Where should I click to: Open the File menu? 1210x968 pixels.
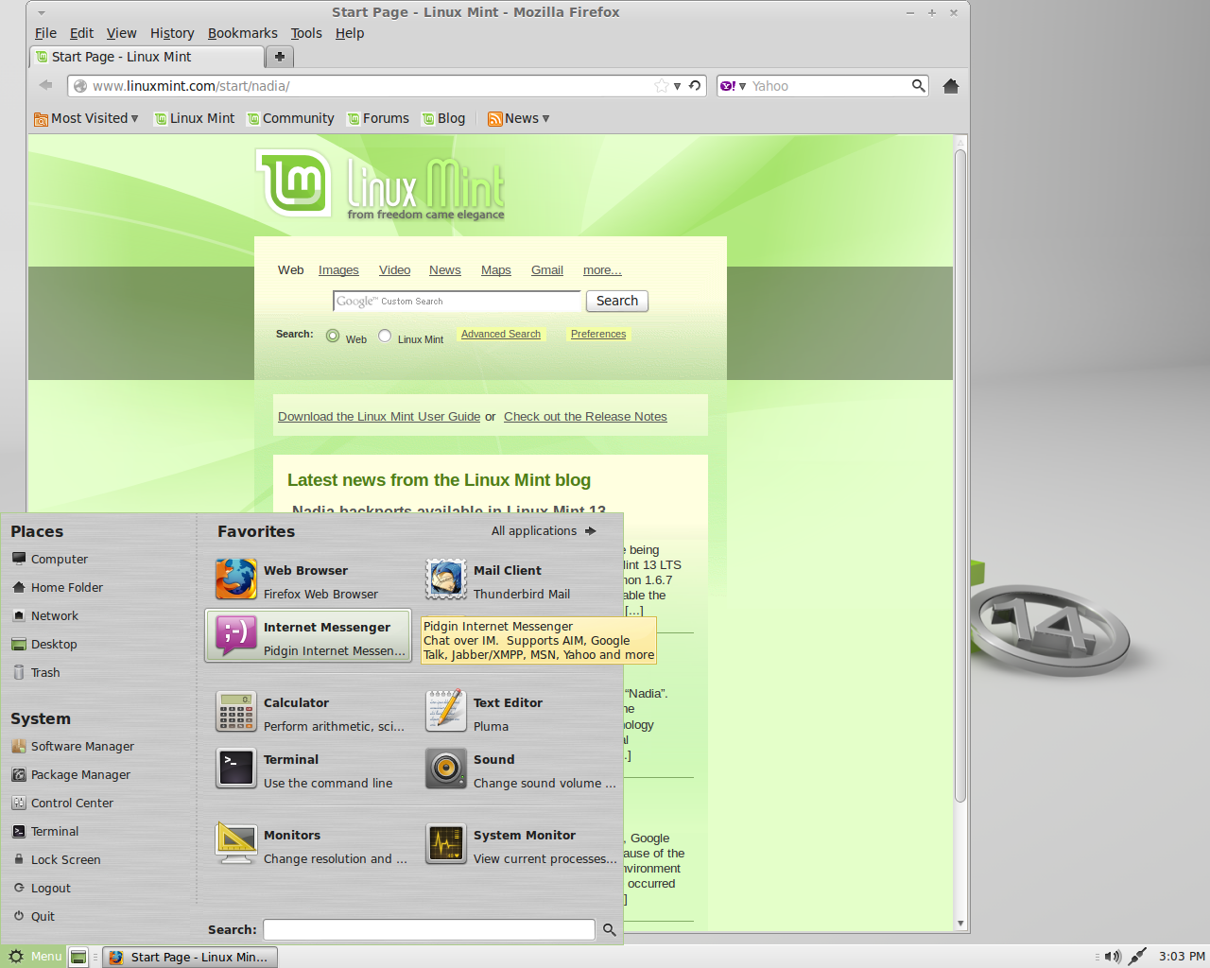click(x=45, y=33)
